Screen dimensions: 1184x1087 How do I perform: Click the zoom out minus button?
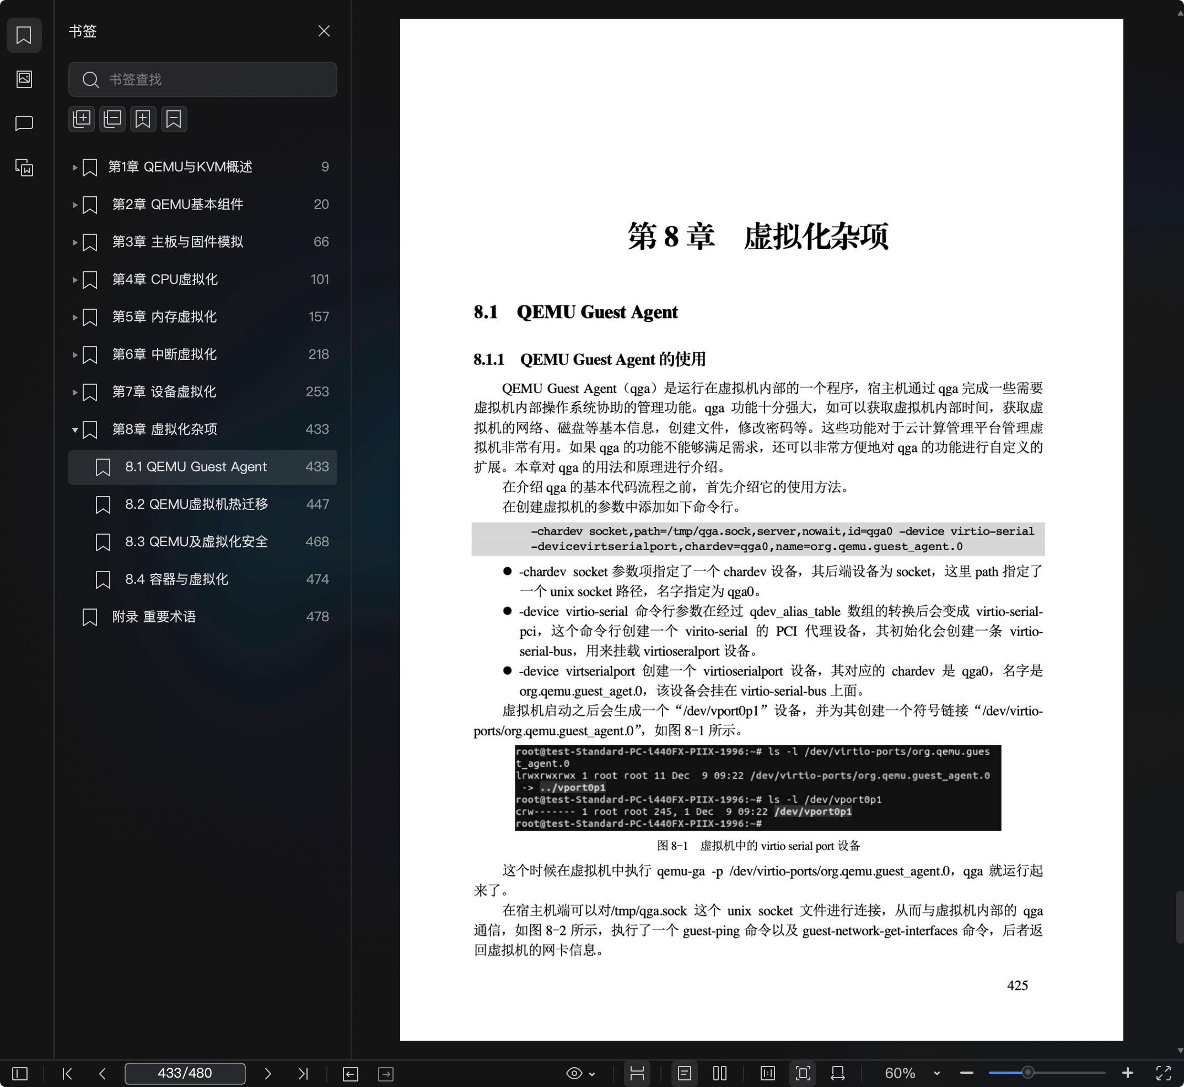tap(967, 1073)
